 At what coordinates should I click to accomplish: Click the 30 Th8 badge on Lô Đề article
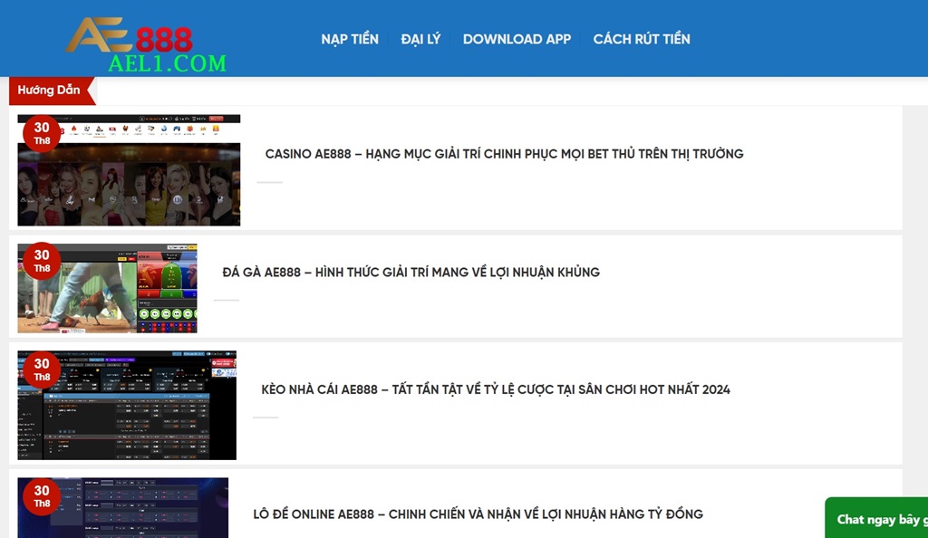42,496
